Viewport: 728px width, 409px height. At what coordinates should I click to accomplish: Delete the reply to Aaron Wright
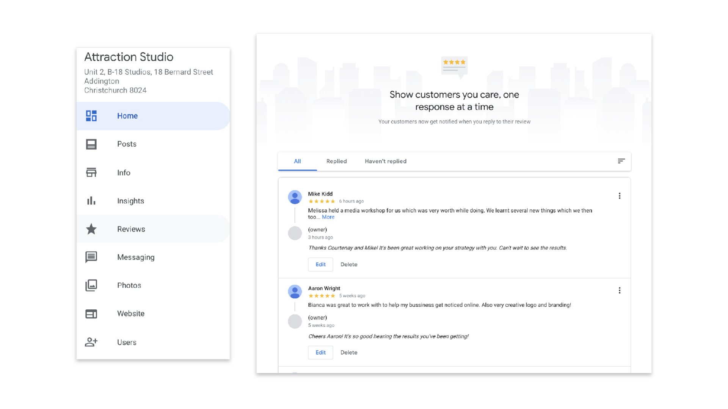coord(349,353)
